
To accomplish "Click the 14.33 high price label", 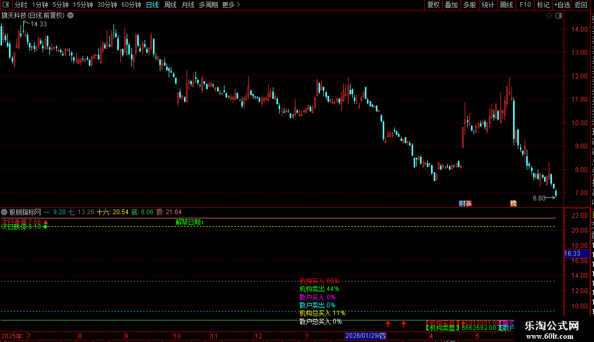I will pos(38,24).
